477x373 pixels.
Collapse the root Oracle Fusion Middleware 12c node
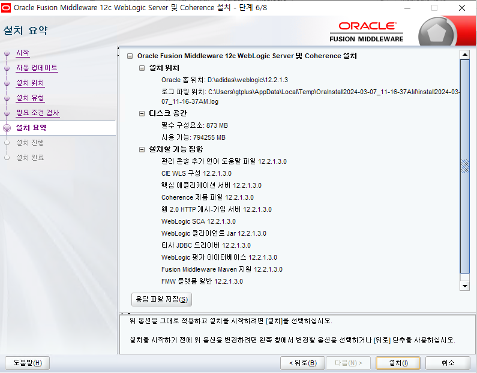point(130,56)
